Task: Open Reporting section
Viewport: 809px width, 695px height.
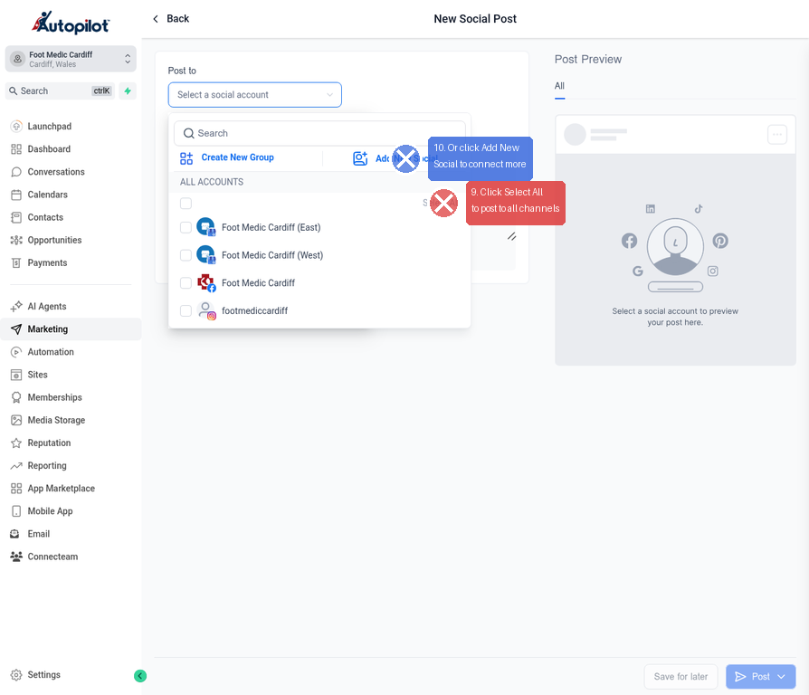Action: (47, 465)
